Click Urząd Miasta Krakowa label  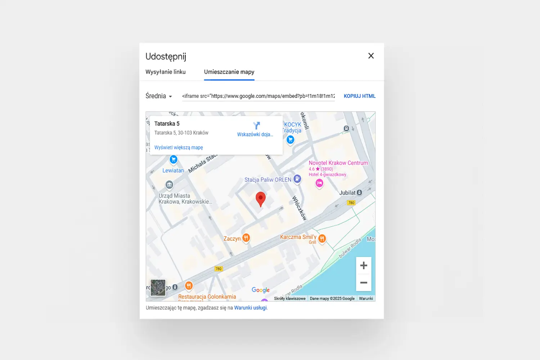pyautogui.click(x=185, y=199)
